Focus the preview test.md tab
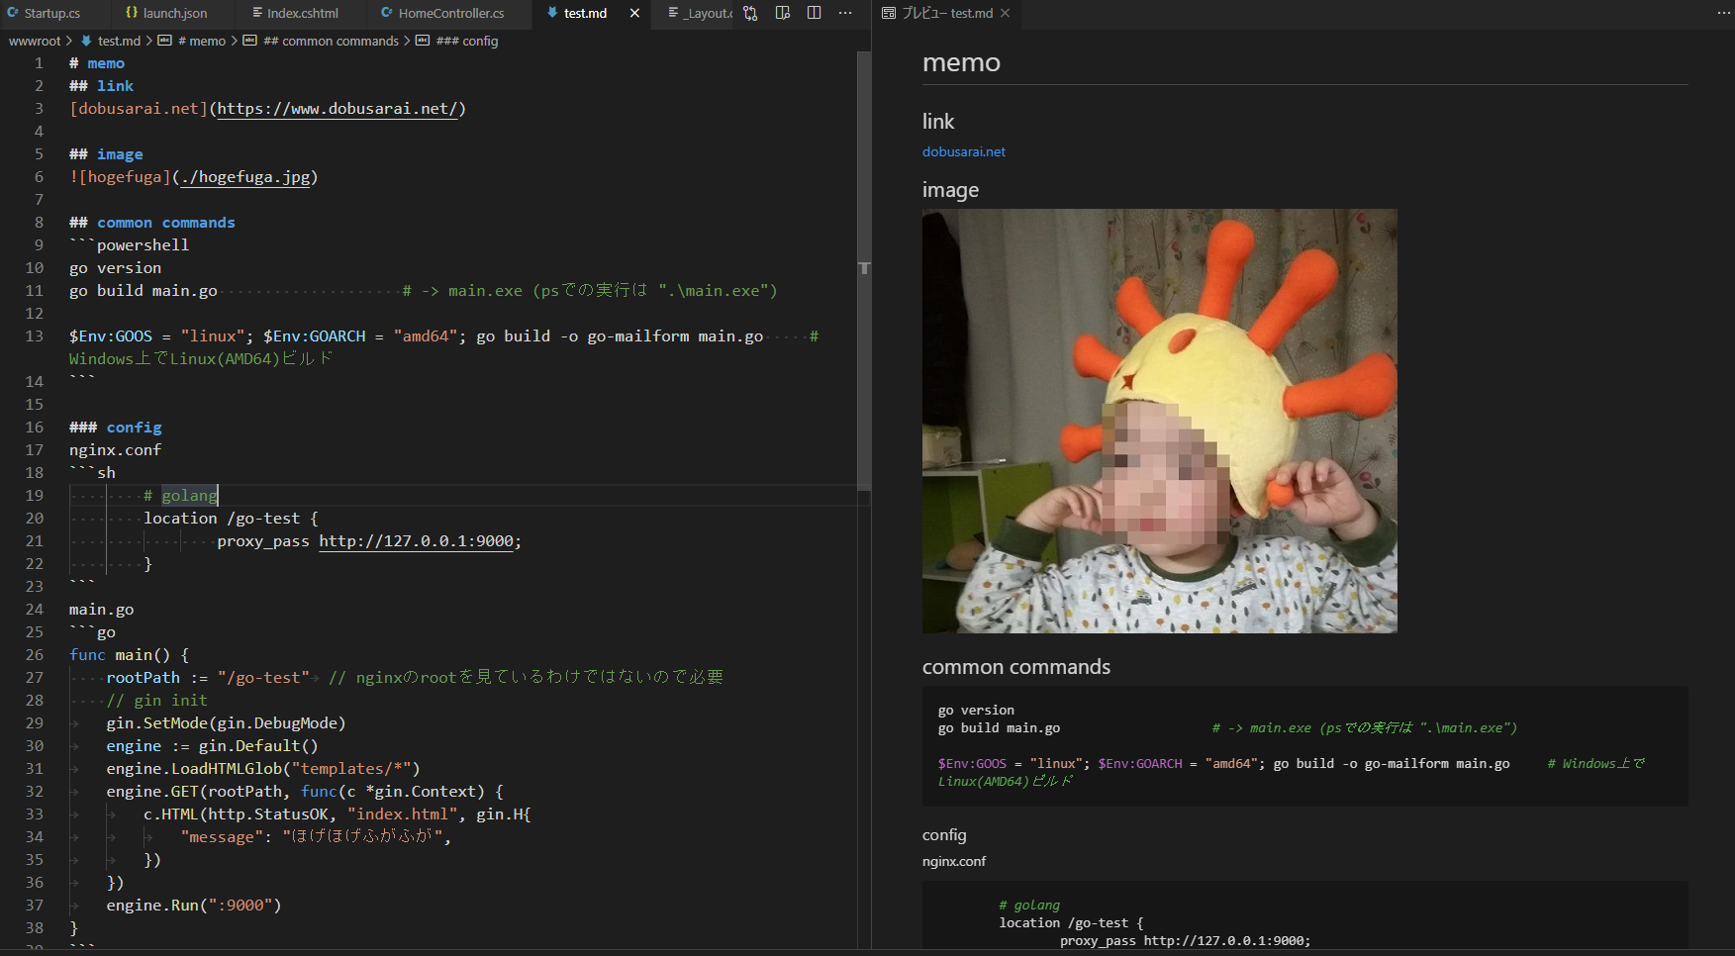Screen dimensions: 1735x956 tap(947, 13)
